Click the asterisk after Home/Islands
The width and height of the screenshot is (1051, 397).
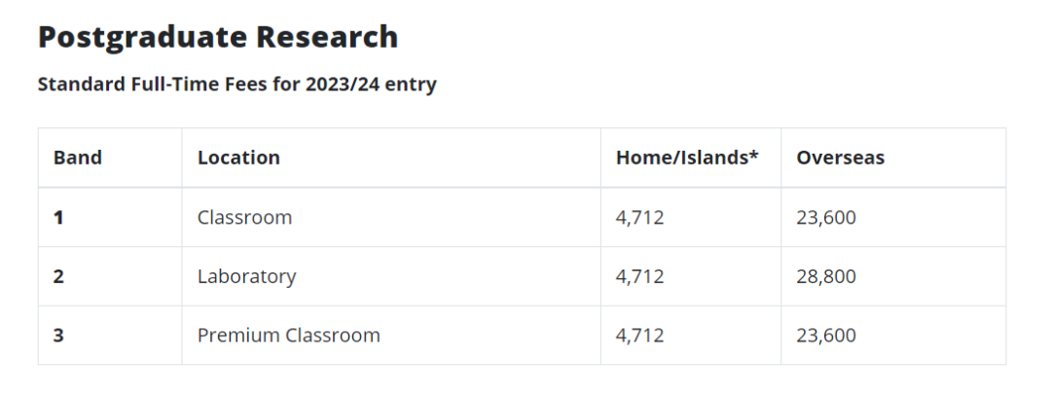(753, 154)
